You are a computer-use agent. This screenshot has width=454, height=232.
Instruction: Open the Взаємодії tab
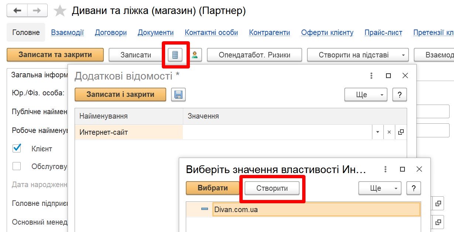67,32
